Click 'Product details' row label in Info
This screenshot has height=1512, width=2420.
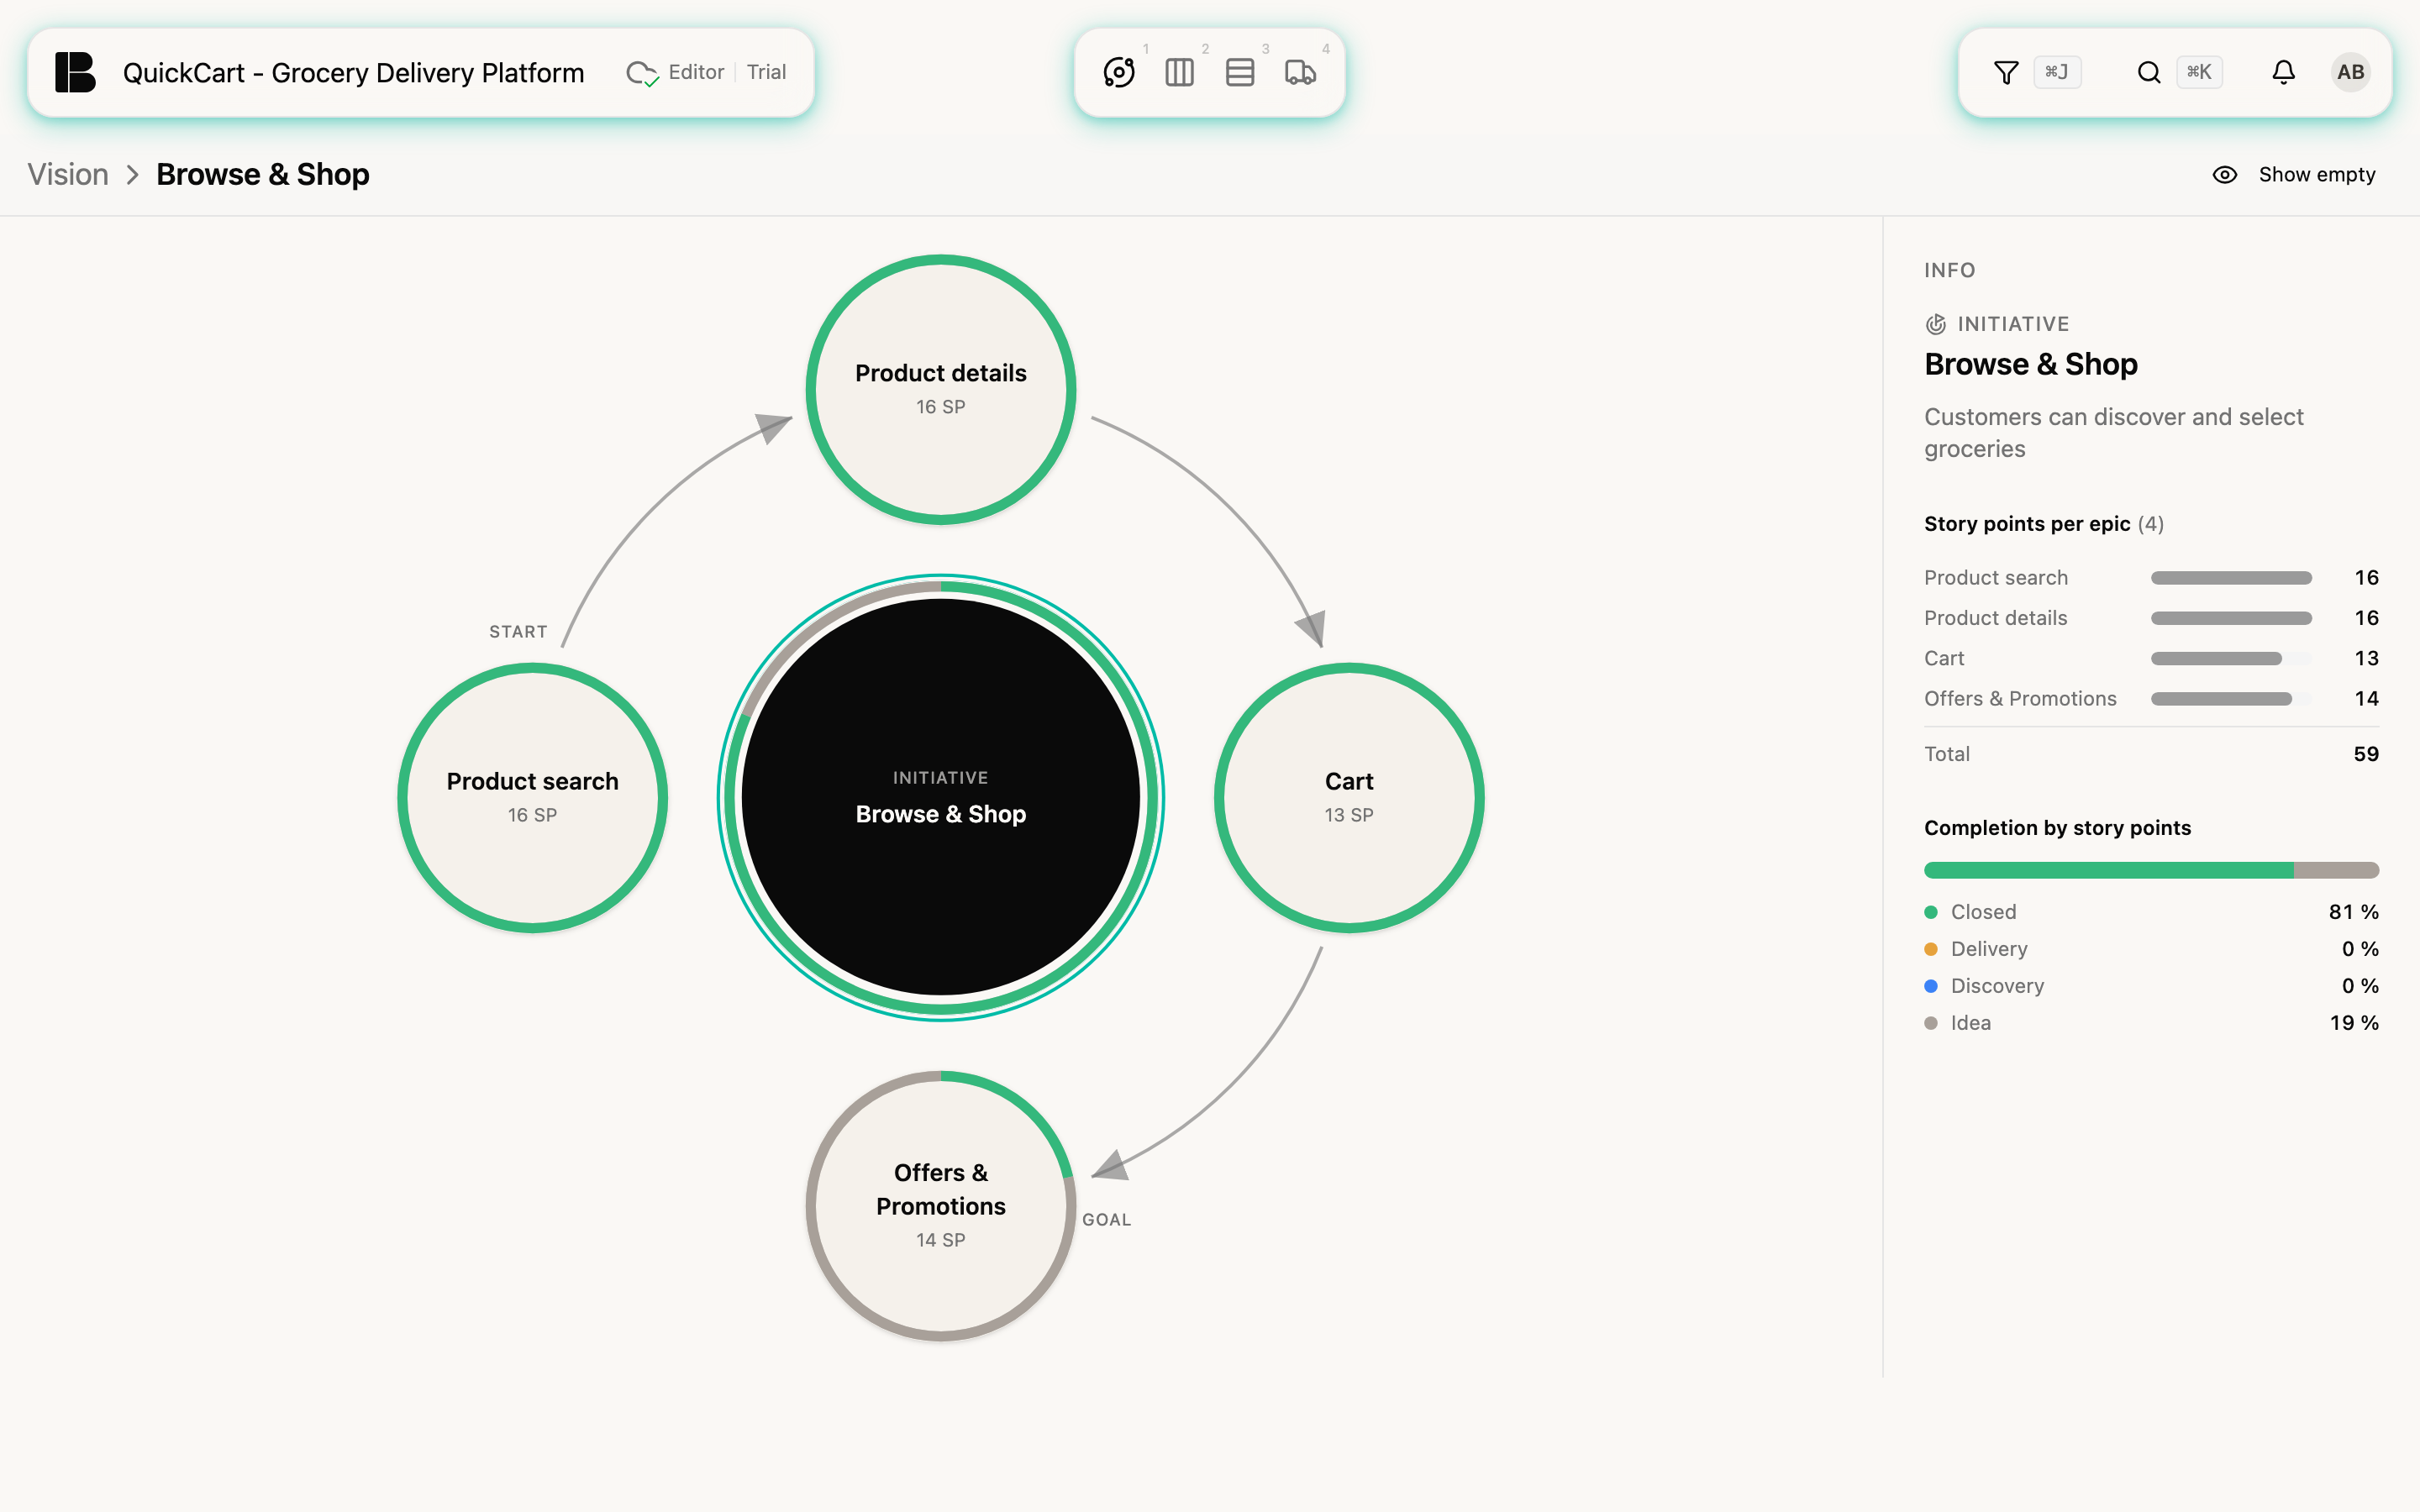tap(1995, 618)
